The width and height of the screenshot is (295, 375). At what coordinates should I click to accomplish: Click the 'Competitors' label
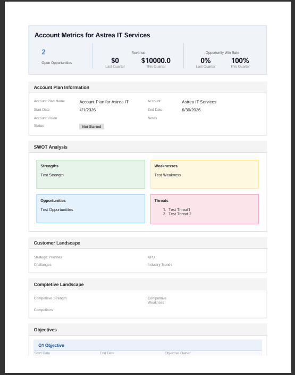pos(43,310)
